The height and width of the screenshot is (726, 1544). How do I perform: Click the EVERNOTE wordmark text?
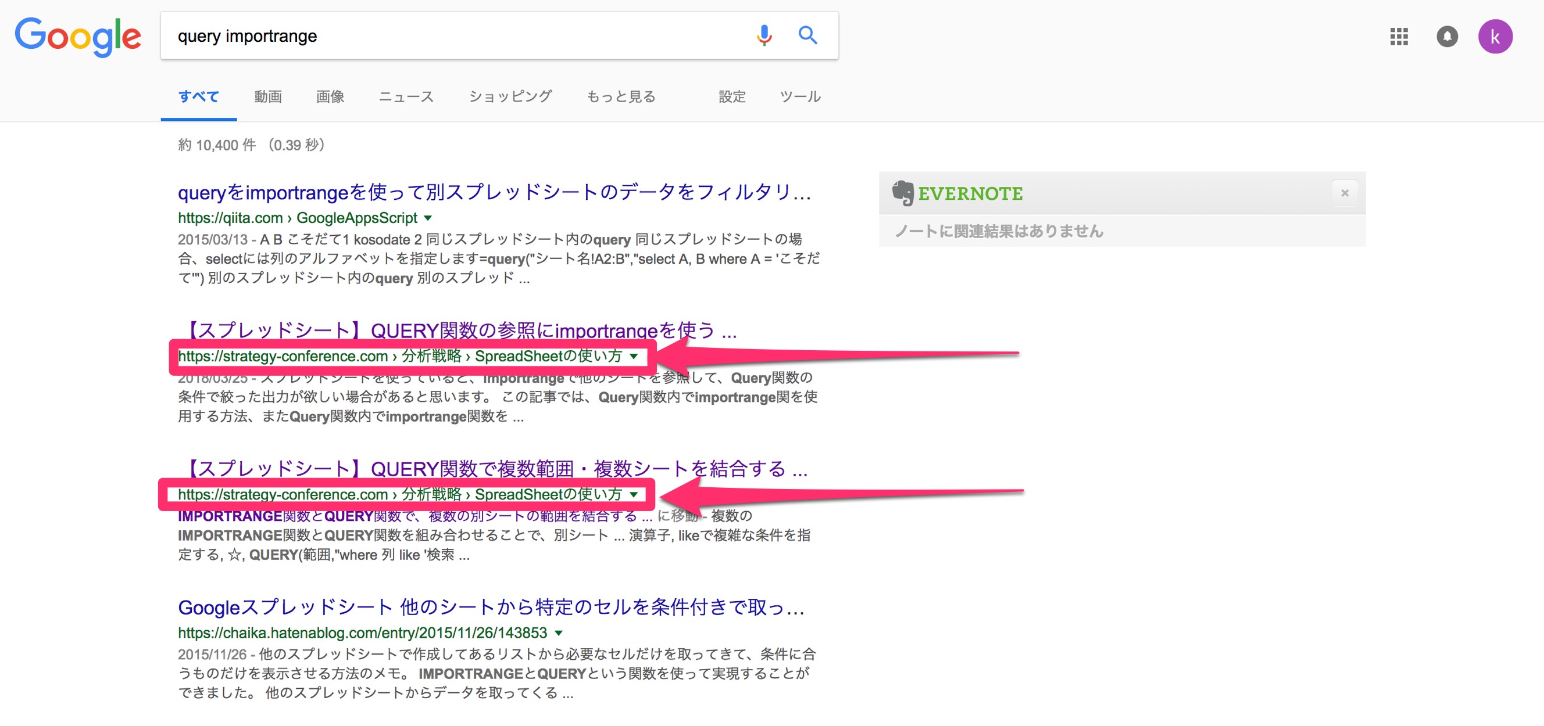pos(970,193)
